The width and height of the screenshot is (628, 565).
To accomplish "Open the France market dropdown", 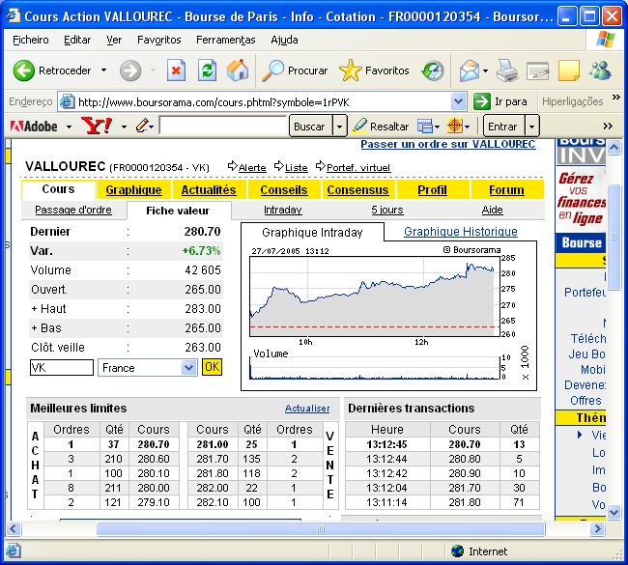I will (187, 368).
